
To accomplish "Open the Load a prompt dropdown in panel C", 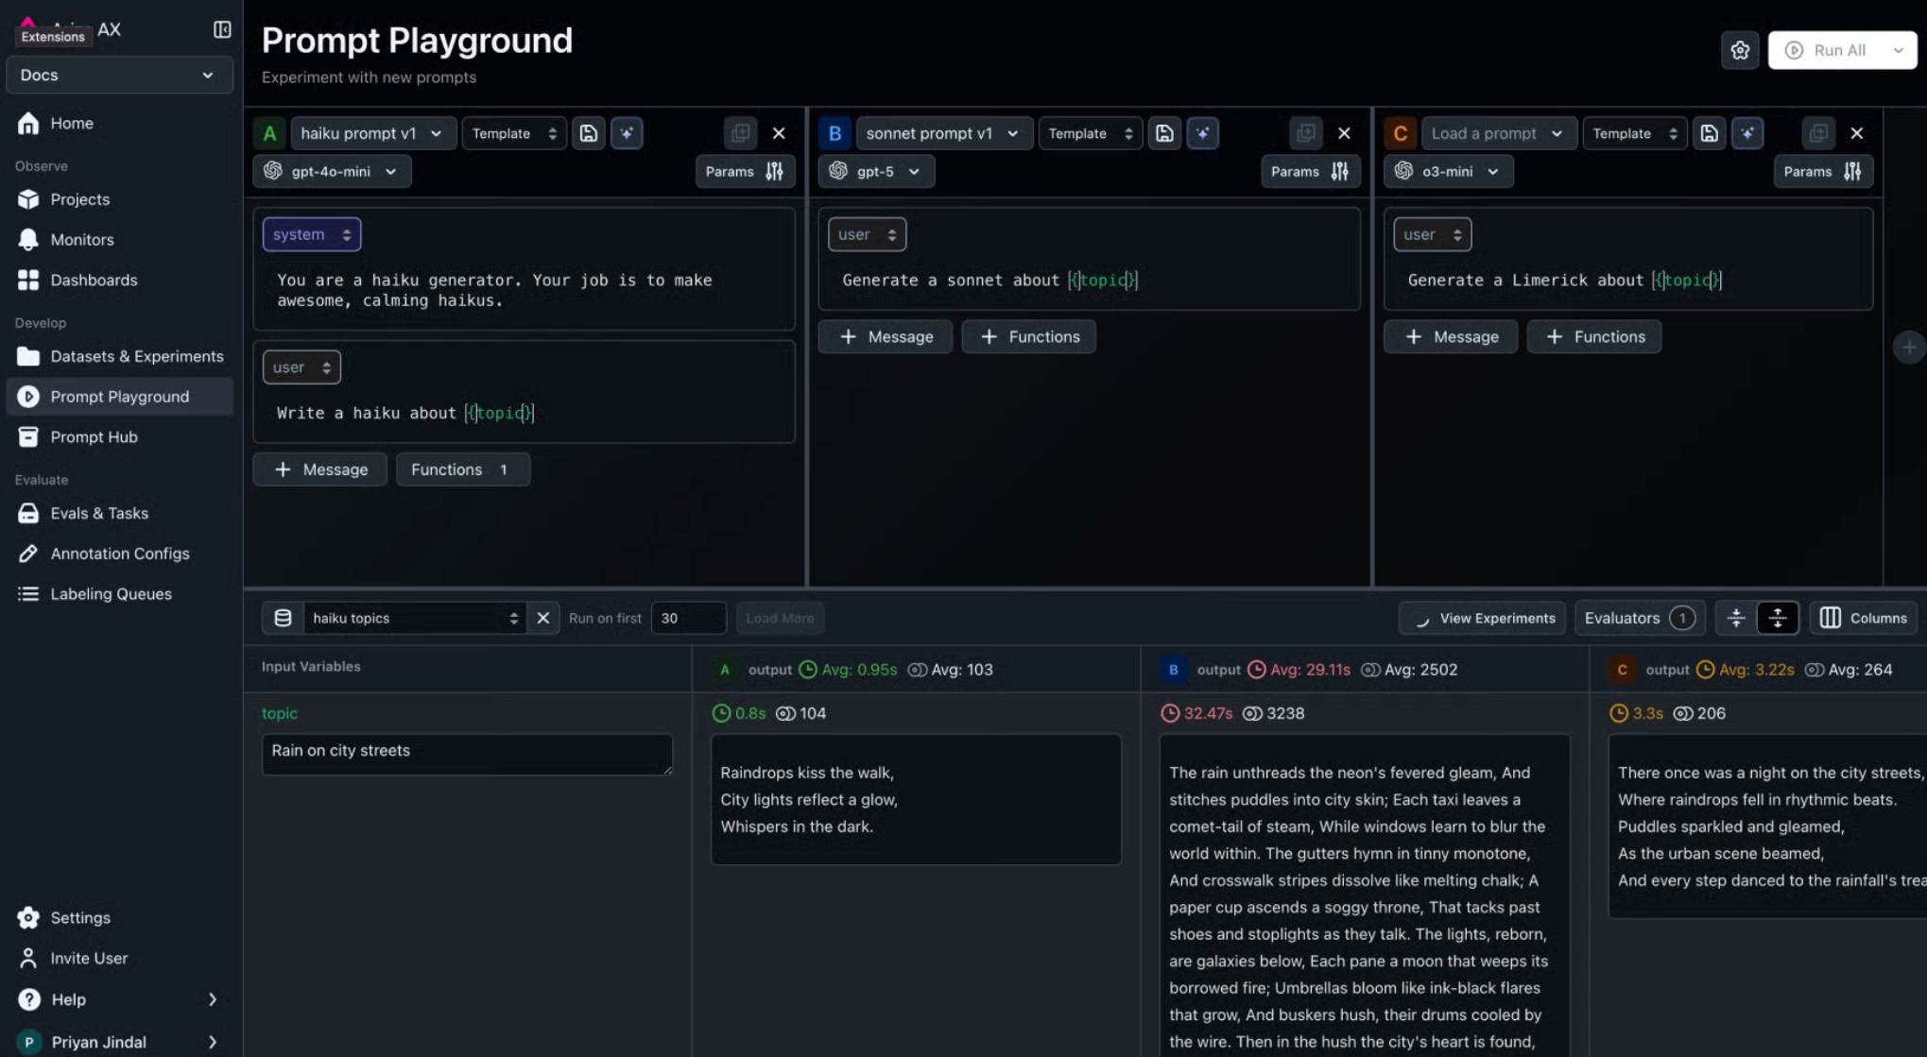I will tap(1497, 133).
